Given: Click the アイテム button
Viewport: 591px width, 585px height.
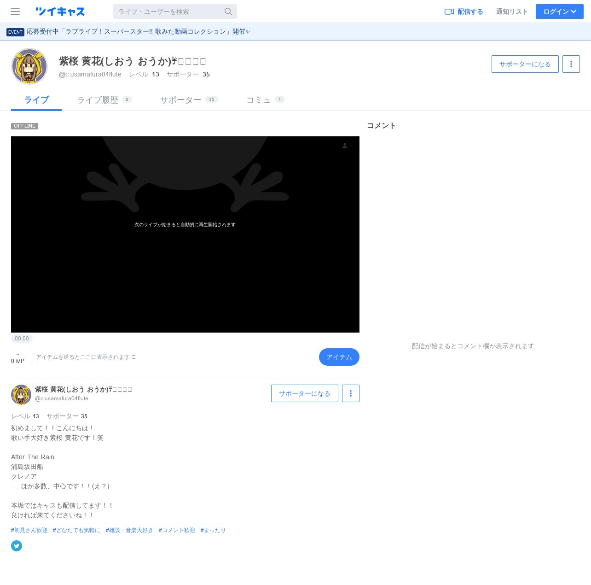Looking at the screenshot, I should pyautogui.click(x=339, y=357).
